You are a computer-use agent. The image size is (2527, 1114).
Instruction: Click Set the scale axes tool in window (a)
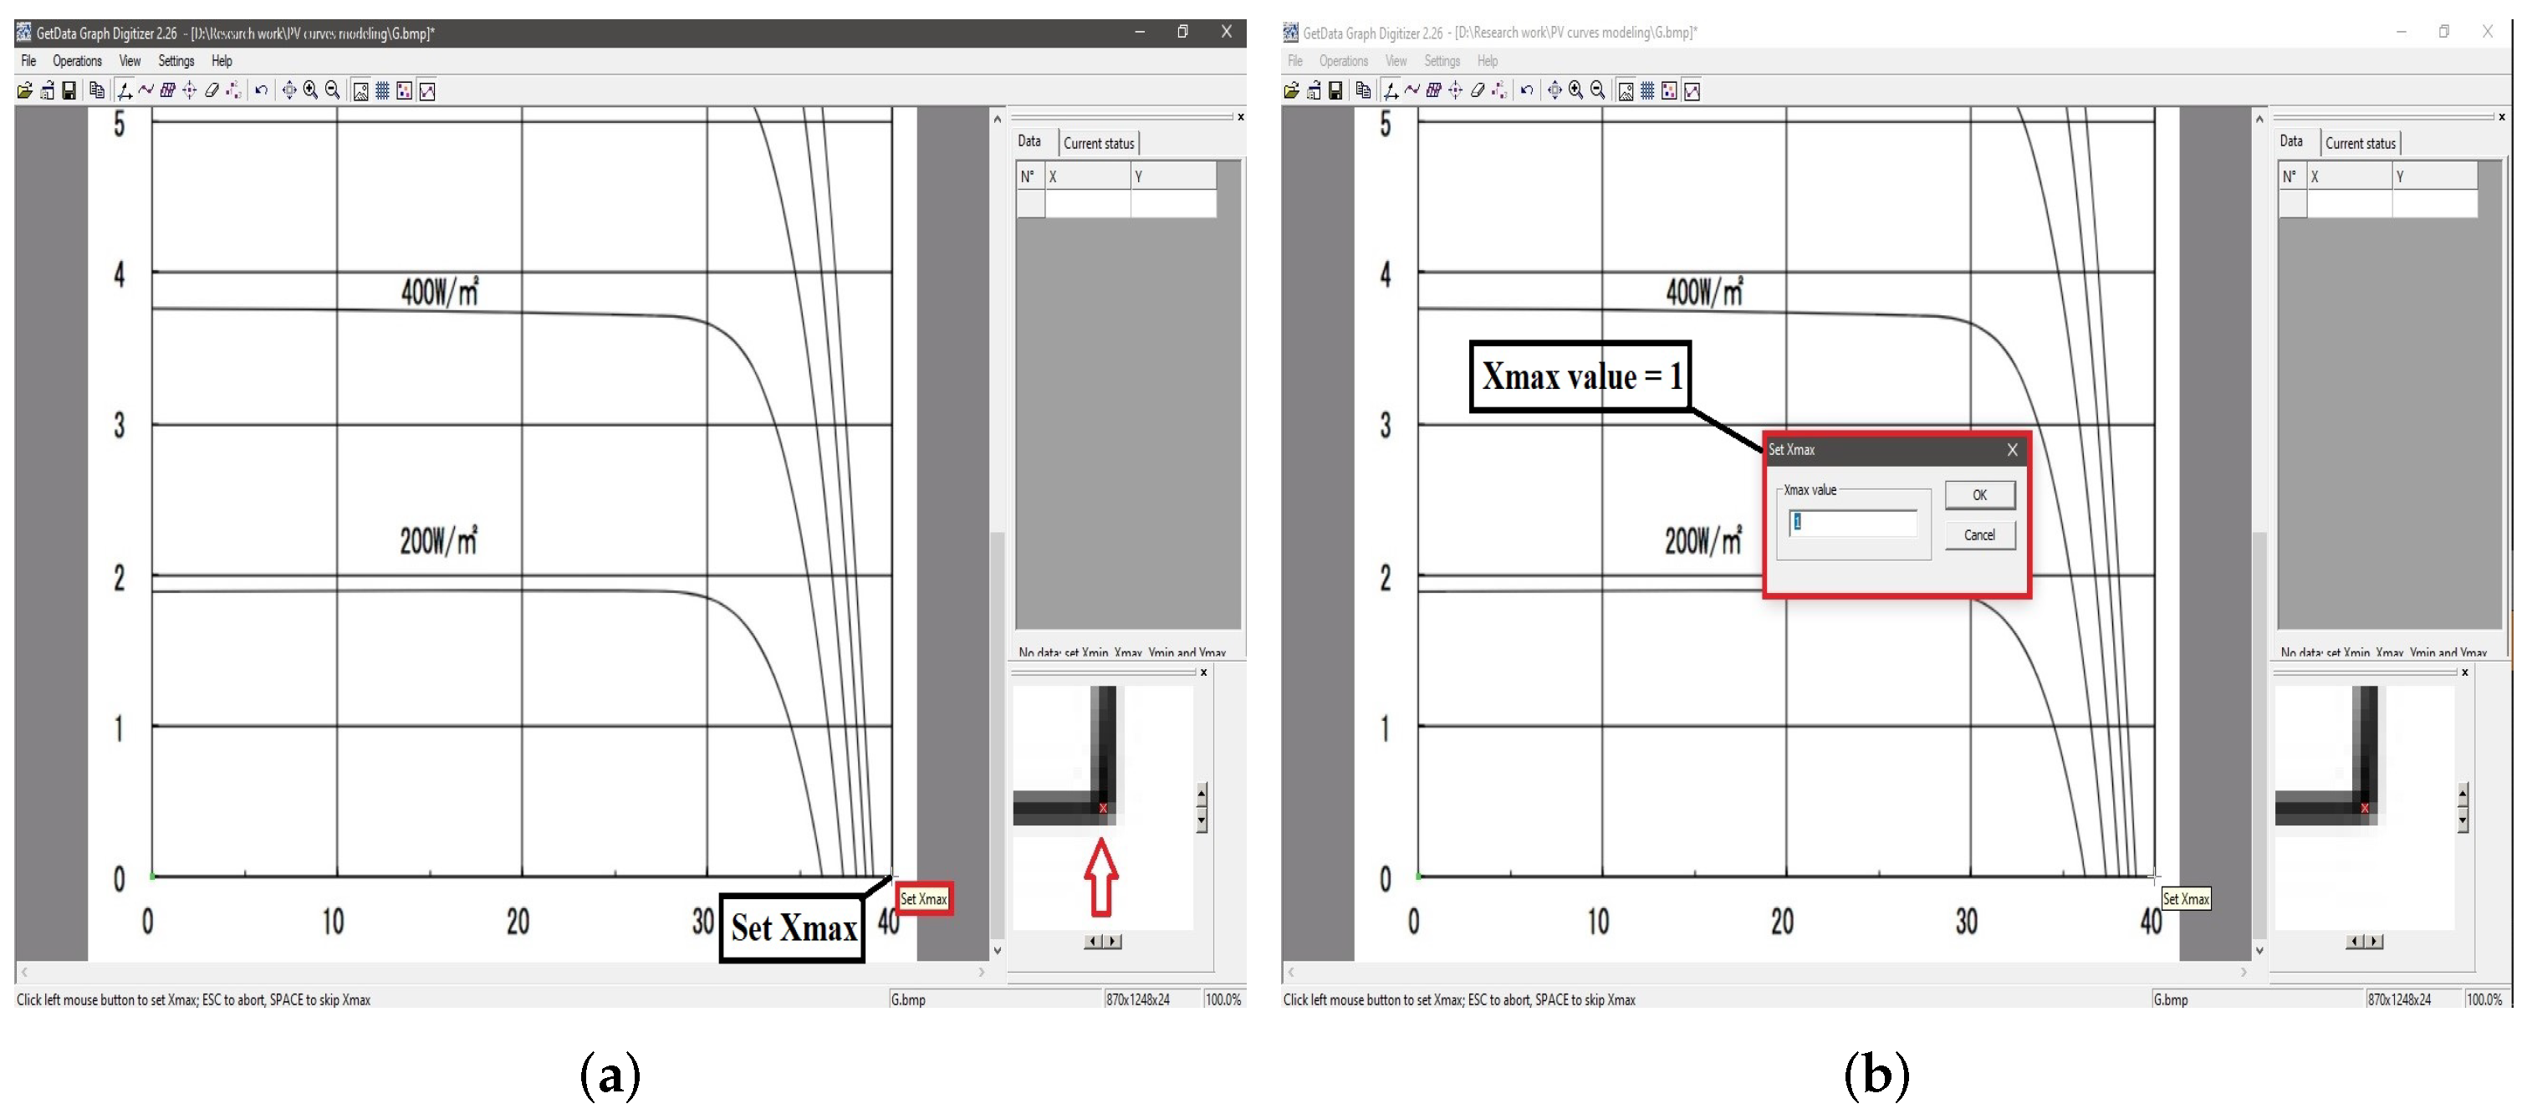[x=125, y=91]
